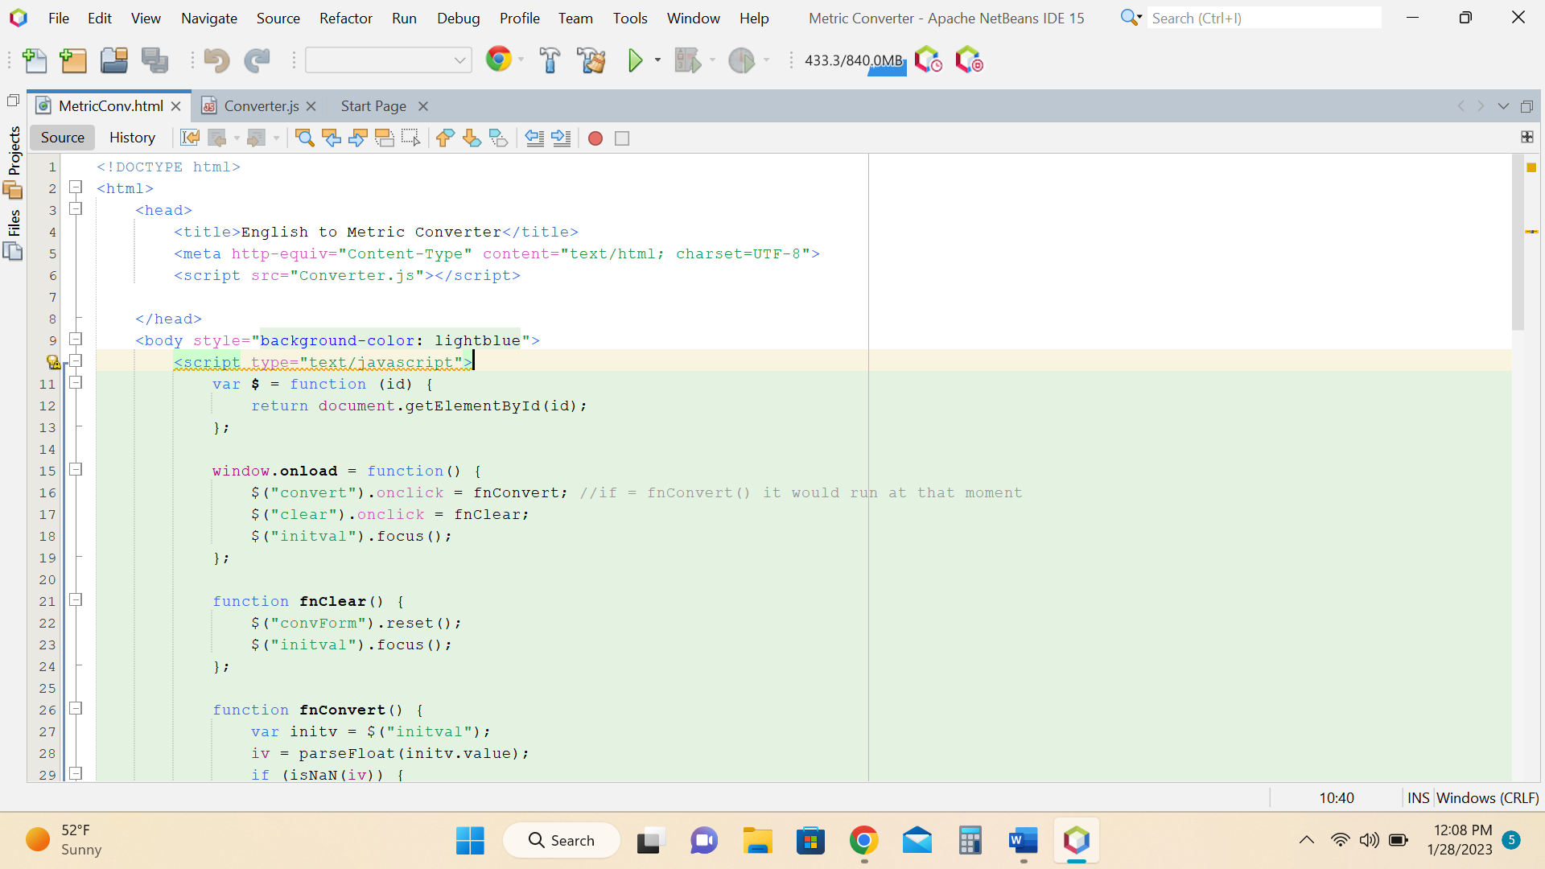Run the project with green arrow

(635, 60)
